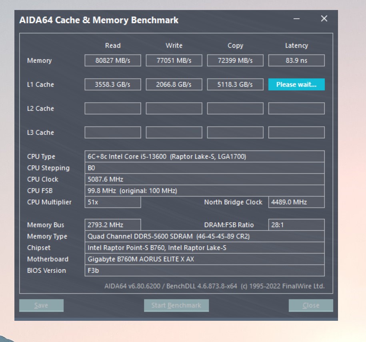Select L1 Cache Read value 3558.3 GB/s

tap(113, 84)
